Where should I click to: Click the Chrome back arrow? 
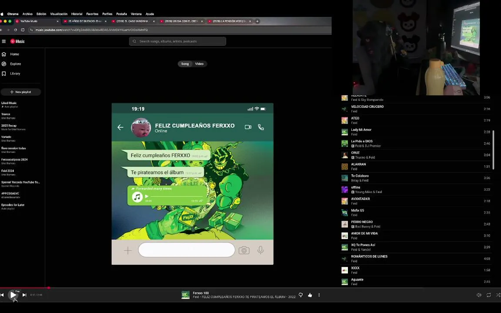click(x=1, y=30)
